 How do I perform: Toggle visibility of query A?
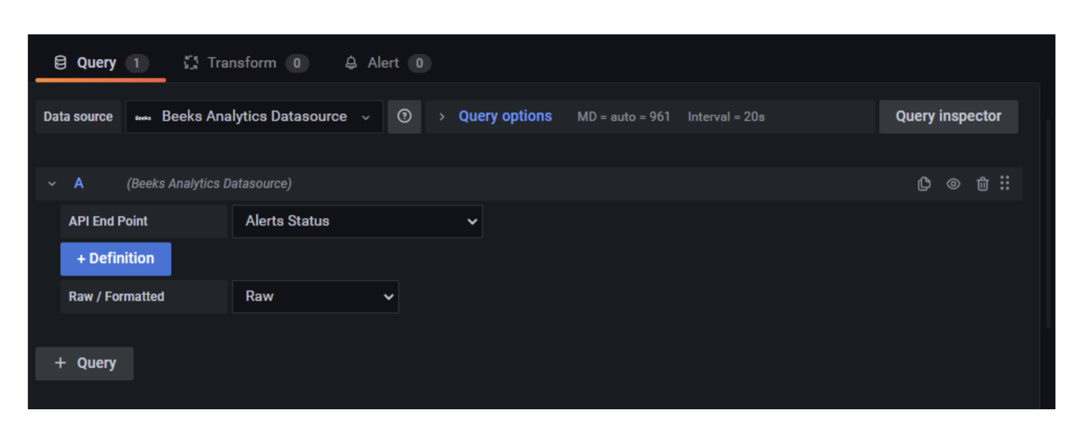pos(953,184)
